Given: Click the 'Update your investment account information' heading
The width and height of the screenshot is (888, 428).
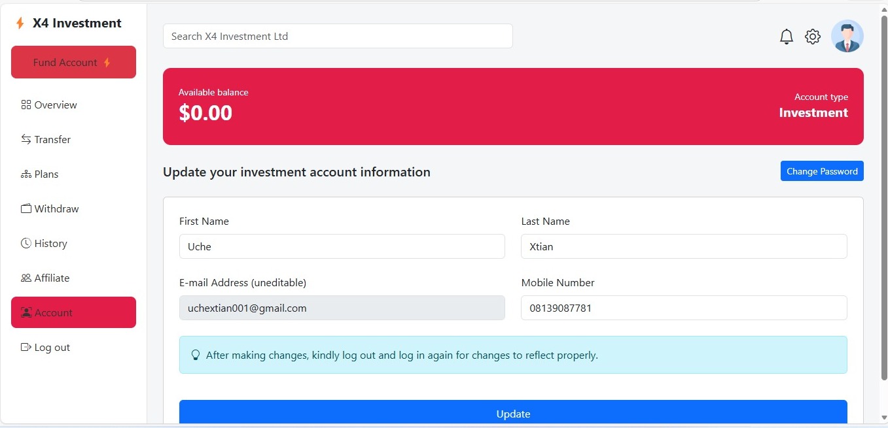Looking at the screenshot, I should click(296, 172).
